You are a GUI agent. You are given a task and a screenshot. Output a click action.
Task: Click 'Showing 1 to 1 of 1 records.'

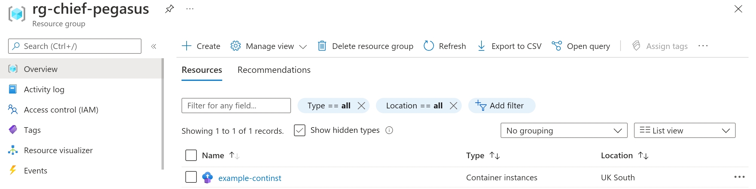click(233, 131)
